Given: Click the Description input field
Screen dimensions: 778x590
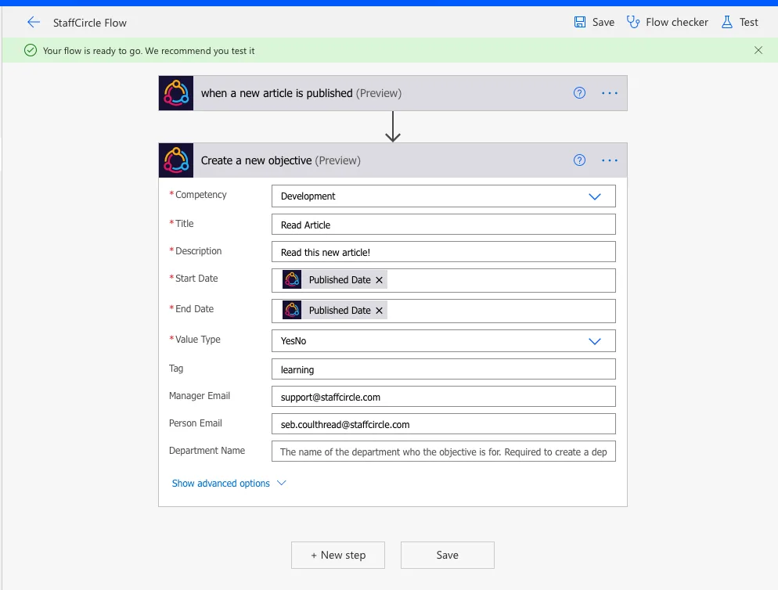Looking at the screenshot, I should tap(444, 252).
